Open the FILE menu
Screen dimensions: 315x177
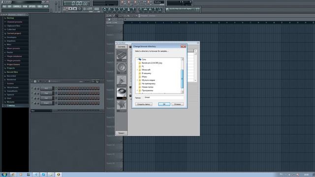tap(4, 6)
